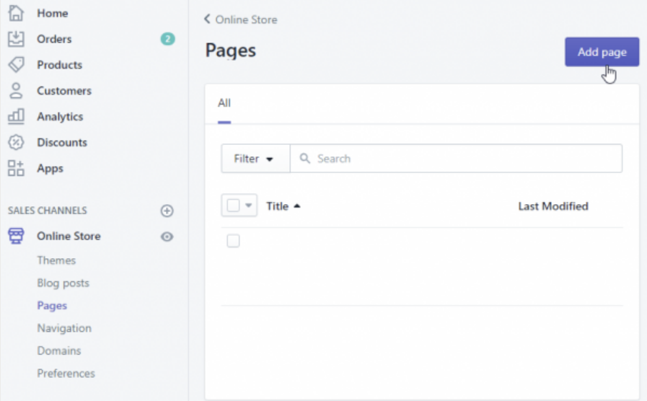Click the Online Store shop icon
Screen dimensions: 647x401
(16, 236)
